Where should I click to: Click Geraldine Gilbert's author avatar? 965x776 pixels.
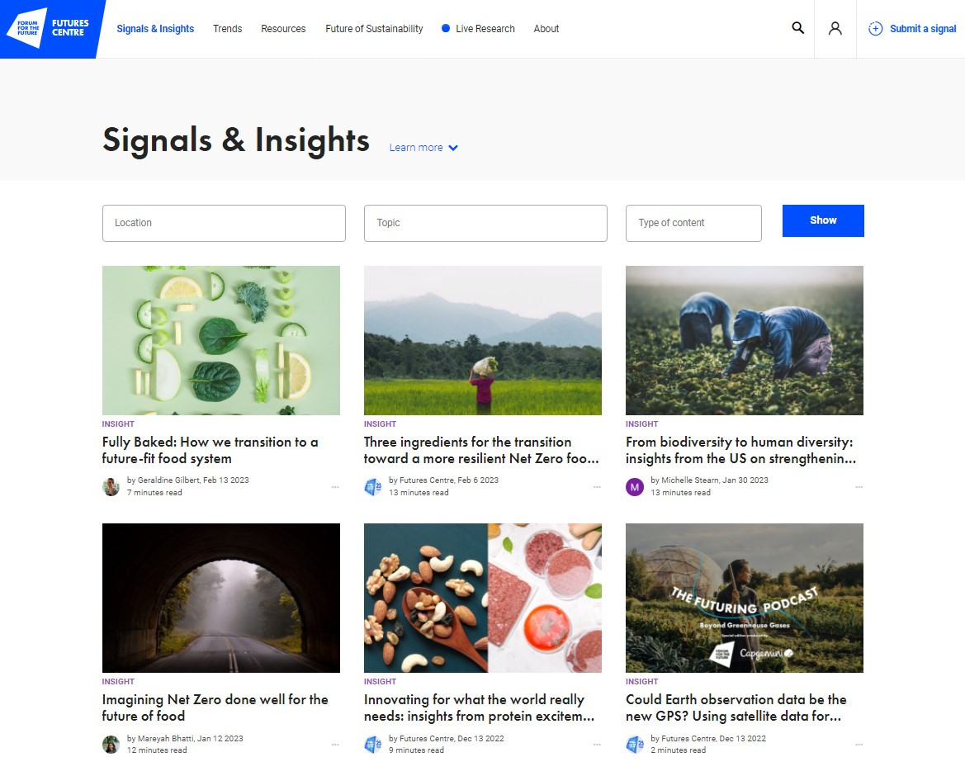click(x=111, y=487)
